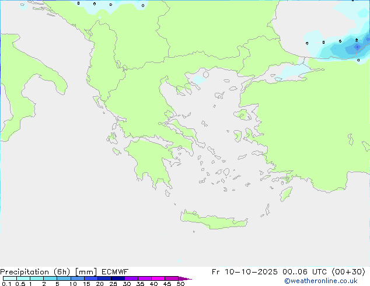Pick the 15–20 mm legend color swatch

pos(91,278)
